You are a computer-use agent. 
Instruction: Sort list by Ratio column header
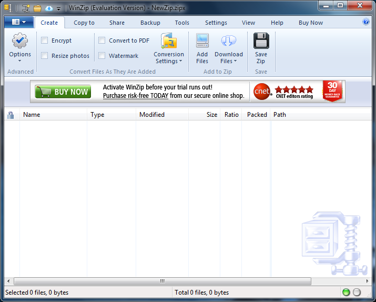point(231,115)
